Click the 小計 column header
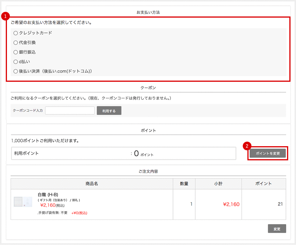The width and height of the screenshot is (296, 245). coord(218,183)
